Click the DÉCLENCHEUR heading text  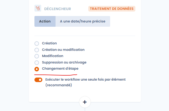coord(57,9)
